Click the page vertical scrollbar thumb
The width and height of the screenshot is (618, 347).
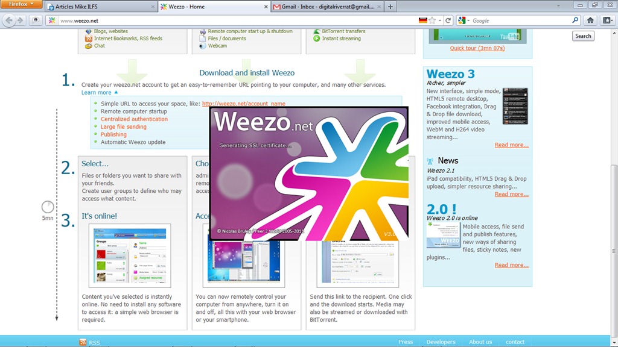click(614, 251)
